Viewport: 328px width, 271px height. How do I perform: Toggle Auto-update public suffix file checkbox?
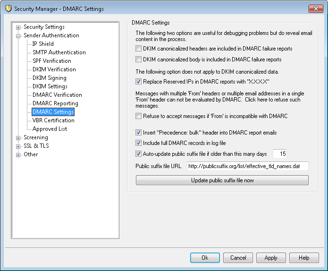point(139,153)
